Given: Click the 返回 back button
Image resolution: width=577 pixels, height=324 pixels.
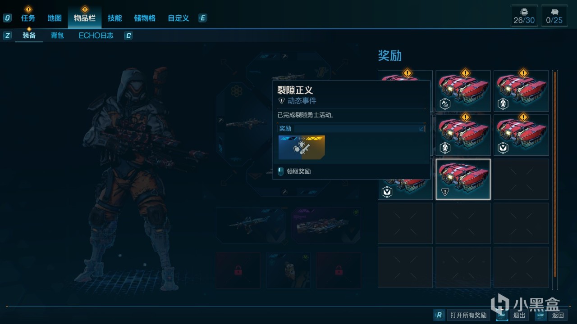Looking at the screenshot, I should pos(558,315).
